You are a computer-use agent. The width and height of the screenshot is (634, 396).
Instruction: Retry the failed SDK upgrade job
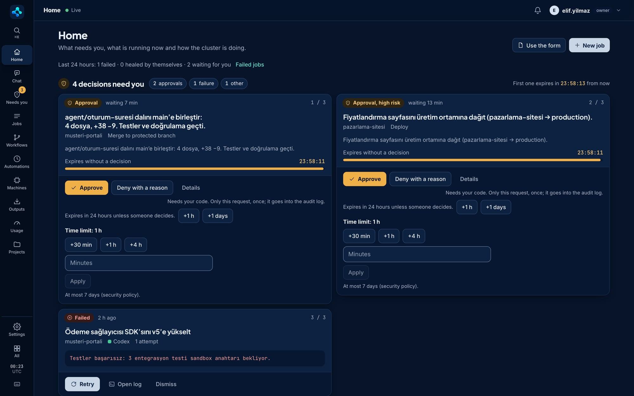click(x=82, y=384)
